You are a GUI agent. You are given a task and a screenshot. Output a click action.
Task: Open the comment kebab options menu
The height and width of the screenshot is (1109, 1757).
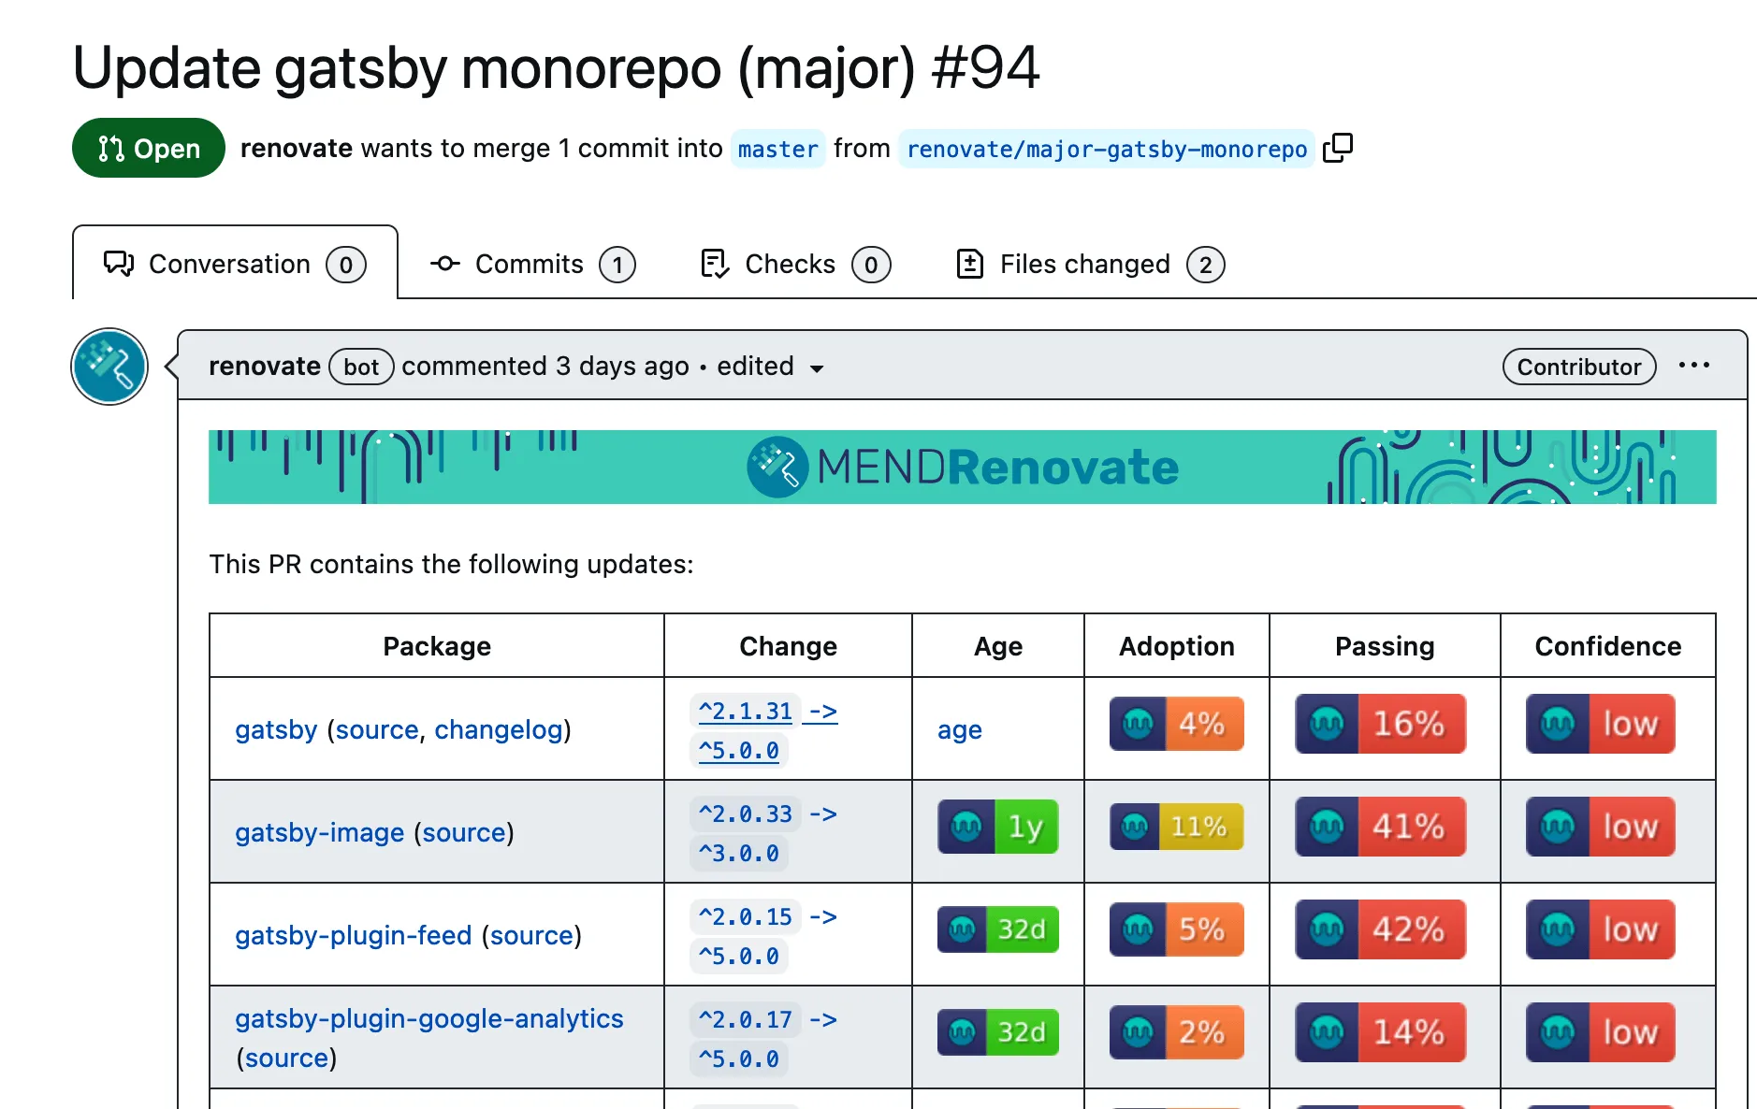pos(1694,366)
